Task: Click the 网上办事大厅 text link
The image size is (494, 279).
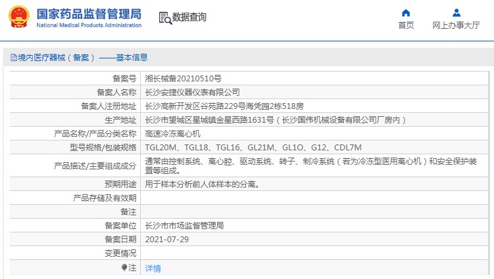Action: coord(456,25)
